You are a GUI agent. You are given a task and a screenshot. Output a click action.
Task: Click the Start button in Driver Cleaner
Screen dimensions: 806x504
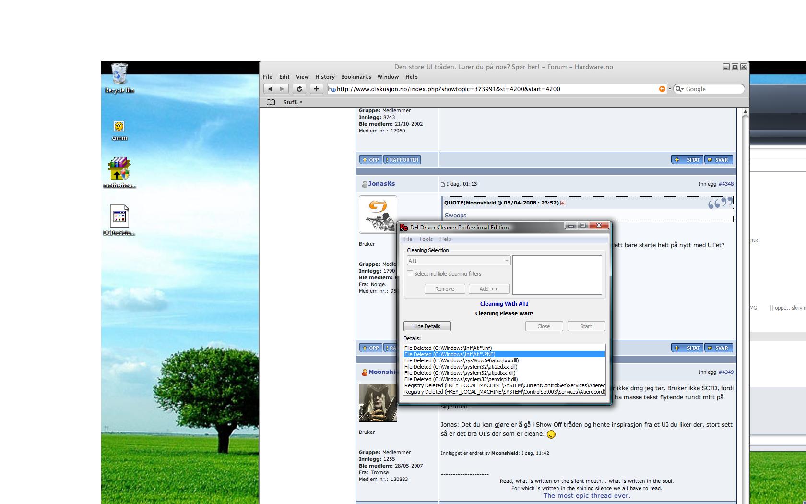pyautogui.click(x=586, y=326)
